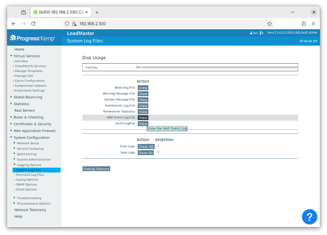Open a new browser tab

(x=96, y=12)
